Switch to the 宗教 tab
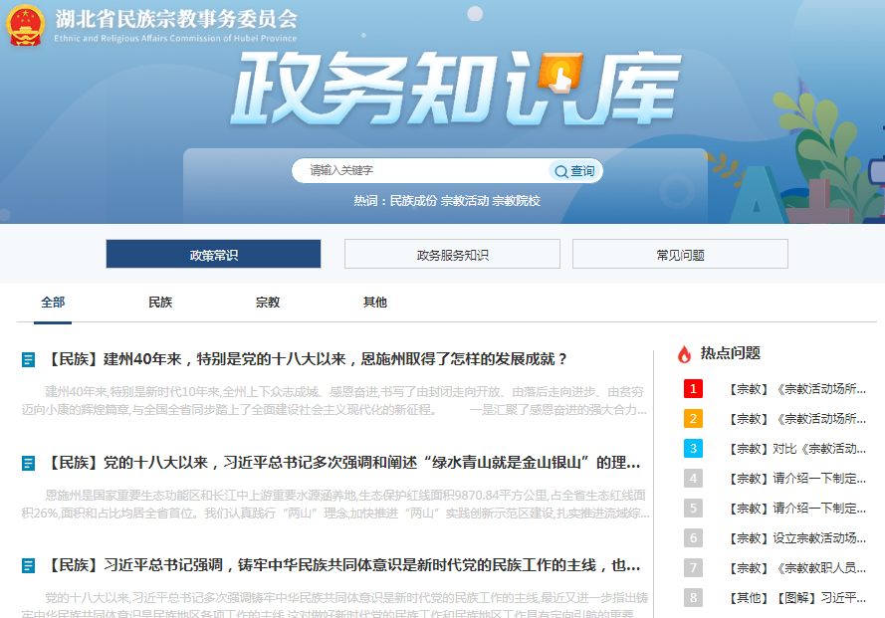Image resolution: width=885 pixels, height=618 pixels. tap(268, 303)
